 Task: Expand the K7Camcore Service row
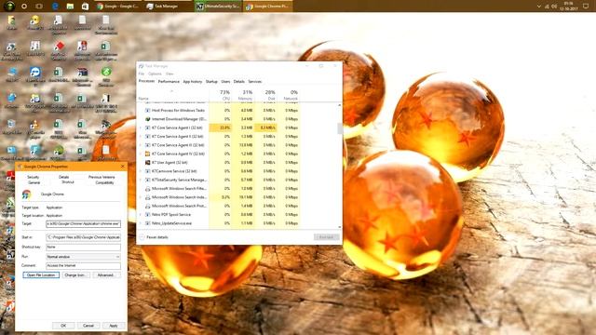click(x=141, y=171)
